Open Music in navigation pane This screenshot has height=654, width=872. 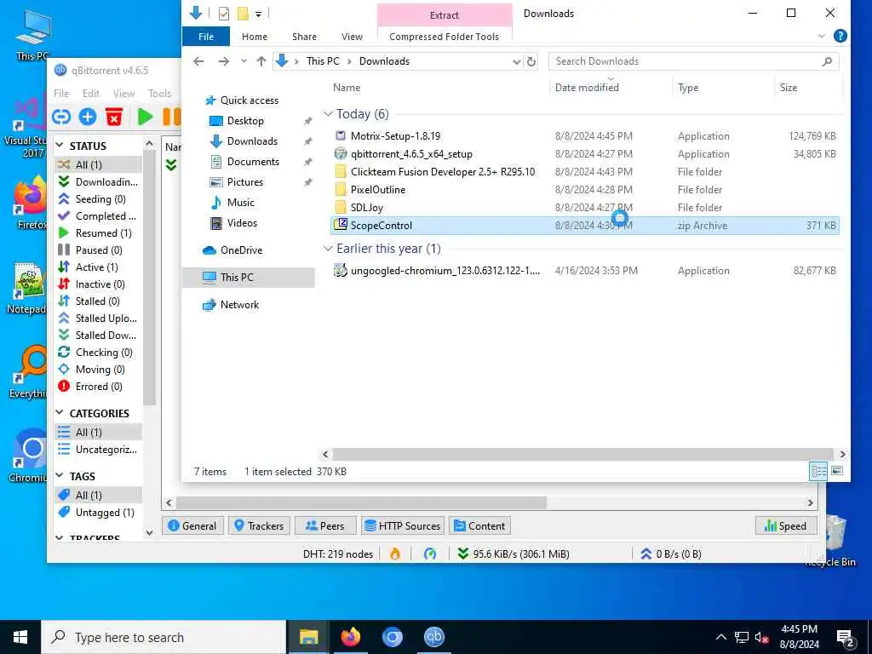tap(241, 203)
